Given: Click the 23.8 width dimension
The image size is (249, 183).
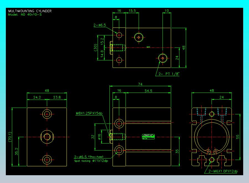Looking at the screenshot, I should (x=57, y=97).
